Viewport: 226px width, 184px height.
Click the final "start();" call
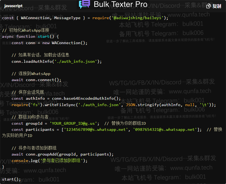coord(11,179)
